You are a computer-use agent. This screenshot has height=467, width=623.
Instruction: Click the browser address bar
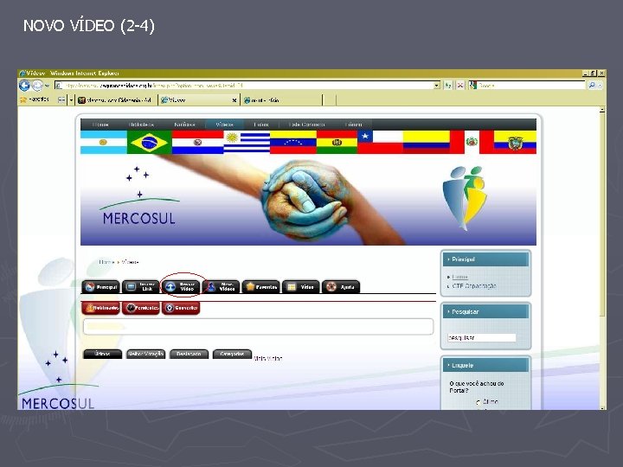coord(244,86)
